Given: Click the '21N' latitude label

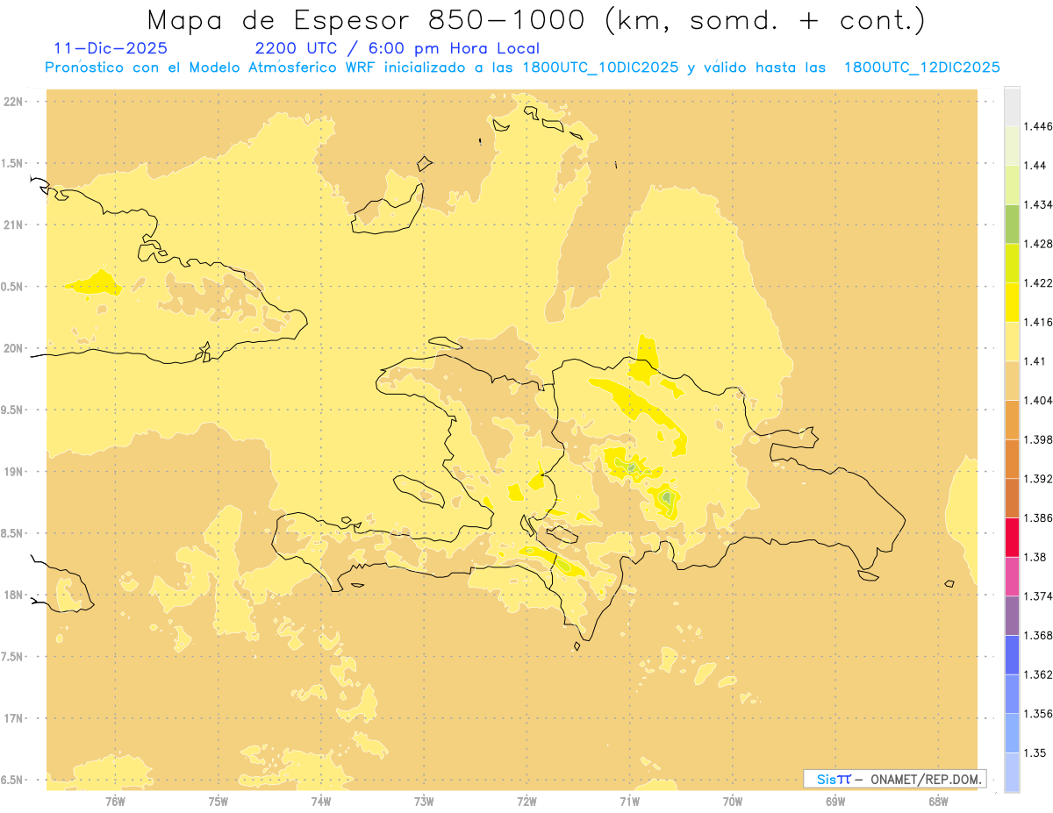Looking at the screenshot, I should (x=14, y=225).
